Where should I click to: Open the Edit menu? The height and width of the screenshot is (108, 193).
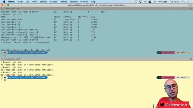(x=27, y=2)
